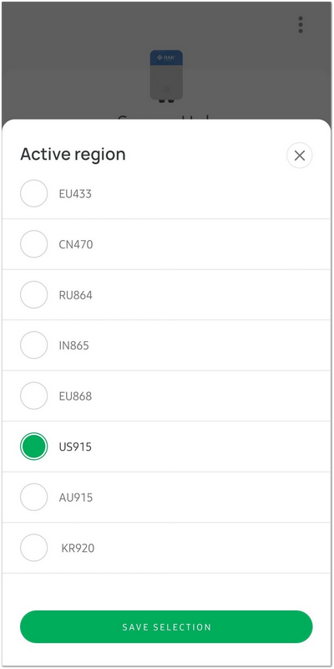This screenshot has width=334, height=669.
Task: Choose the RU864 region radio button
Action: 33,295
